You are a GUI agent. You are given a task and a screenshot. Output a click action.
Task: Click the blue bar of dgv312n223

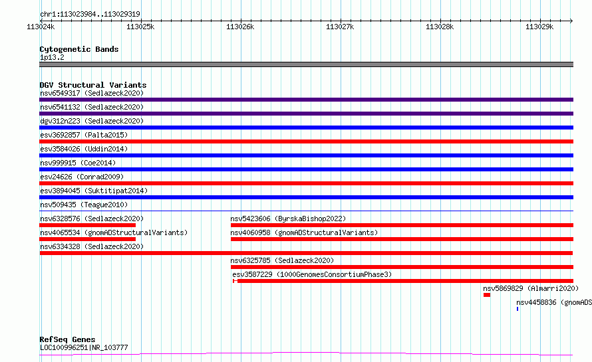(306, 128)
